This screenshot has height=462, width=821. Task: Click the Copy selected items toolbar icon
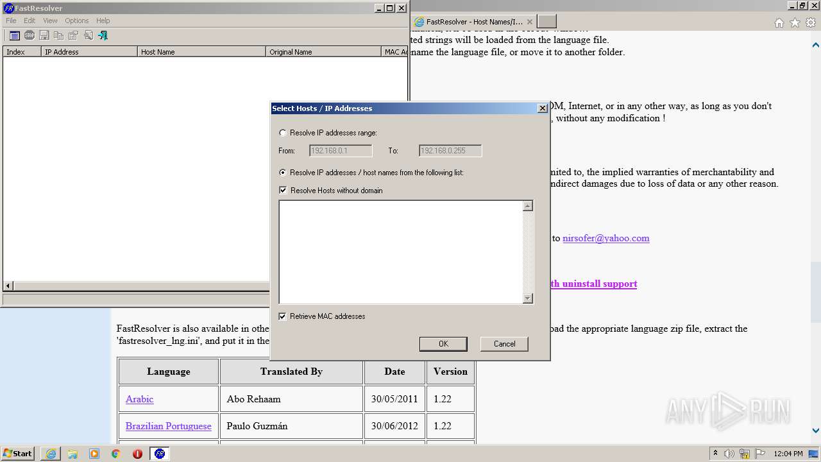[59, 36]
